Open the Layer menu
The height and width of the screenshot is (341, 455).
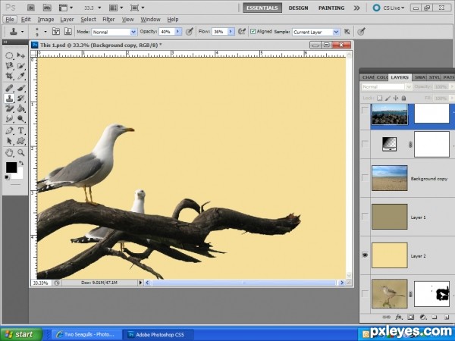click(x=67, y=20)
